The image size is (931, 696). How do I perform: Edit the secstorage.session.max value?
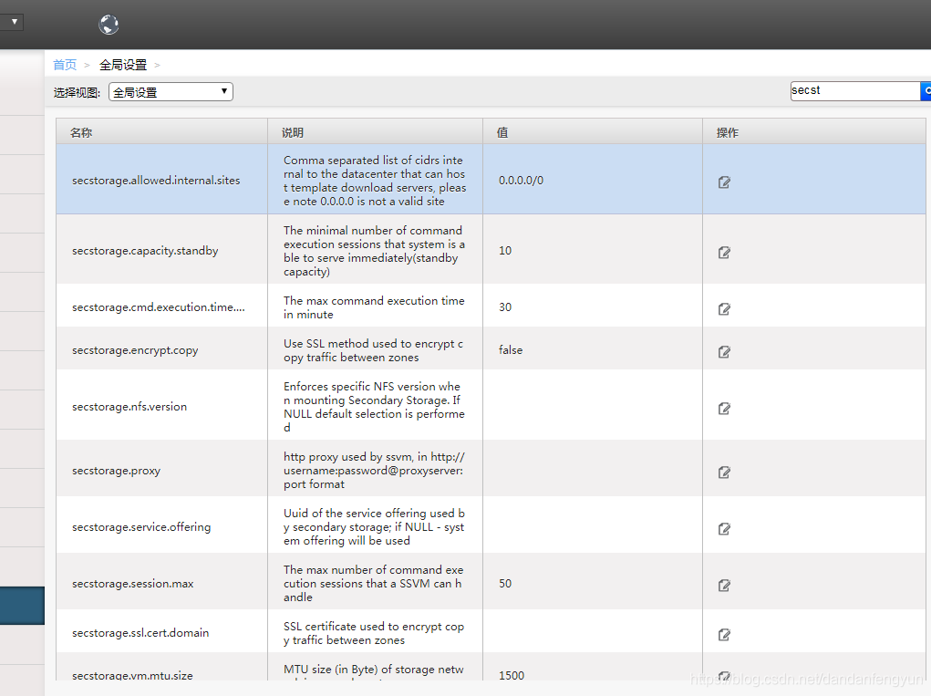[x=724, y=585]
